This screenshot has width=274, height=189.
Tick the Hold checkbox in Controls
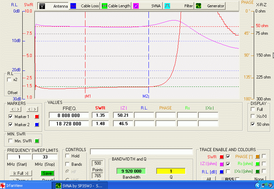[x=68, y=156]
